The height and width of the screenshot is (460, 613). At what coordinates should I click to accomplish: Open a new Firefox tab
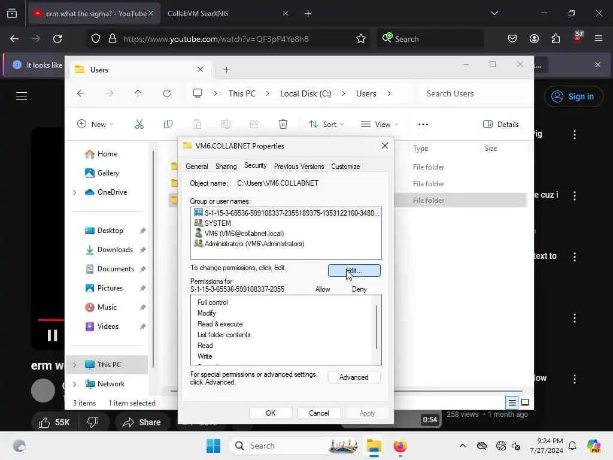click(308, 14)
